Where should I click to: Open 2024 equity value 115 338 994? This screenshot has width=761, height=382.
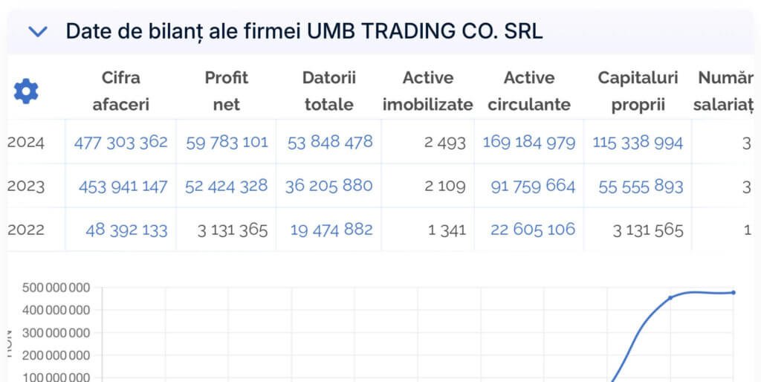[x=638, y=142]
